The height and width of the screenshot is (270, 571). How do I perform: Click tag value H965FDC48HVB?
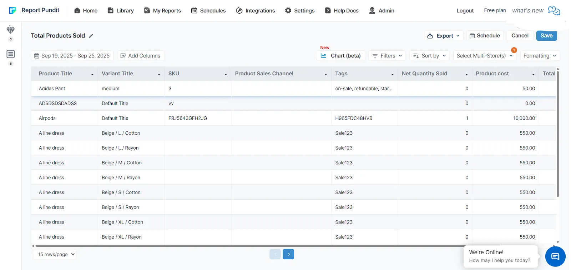point(354,118)
